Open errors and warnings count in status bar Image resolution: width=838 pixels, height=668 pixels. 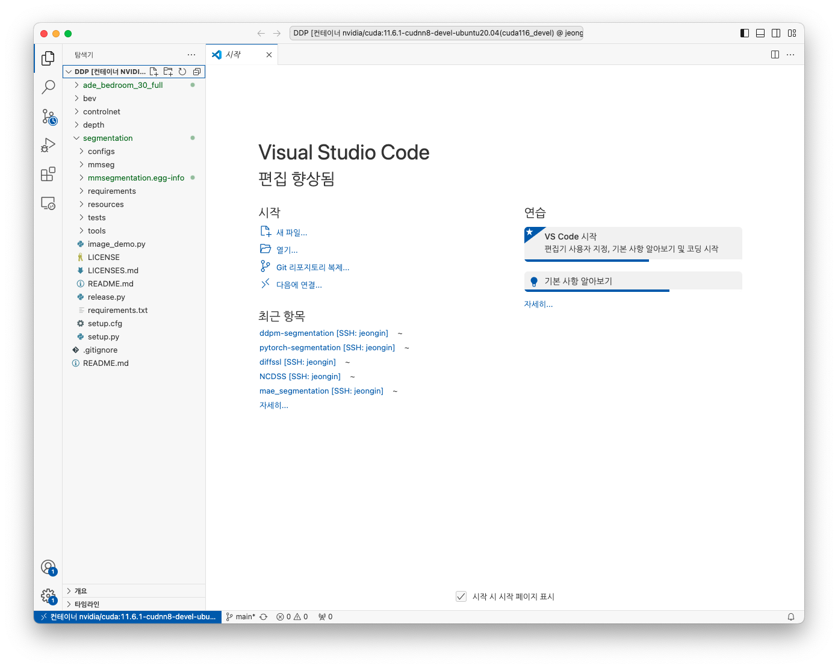tap(292, 617)
